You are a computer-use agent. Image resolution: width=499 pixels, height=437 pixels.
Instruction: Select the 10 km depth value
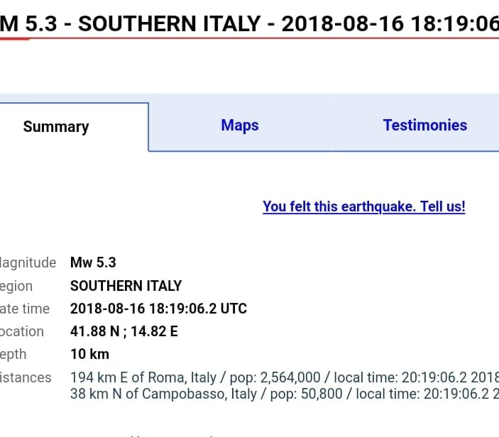(x=89, y=354)
